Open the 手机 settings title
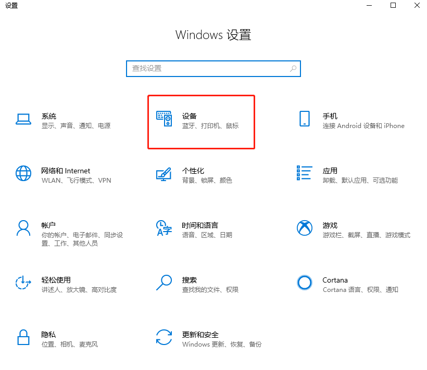Screen dimensions: 427x370 coord(330,116)
